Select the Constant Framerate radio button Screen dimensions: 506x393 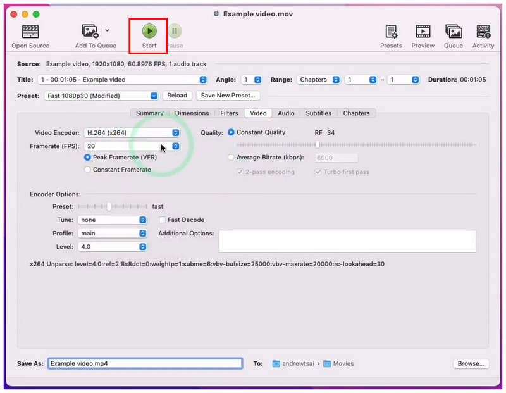87,170
